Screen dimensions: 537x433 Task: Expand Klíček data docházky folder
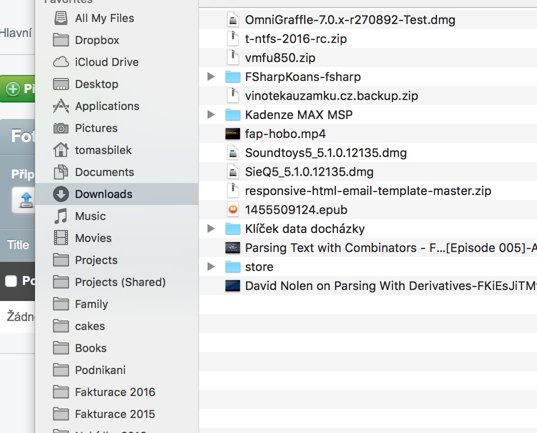coord(211,229)
